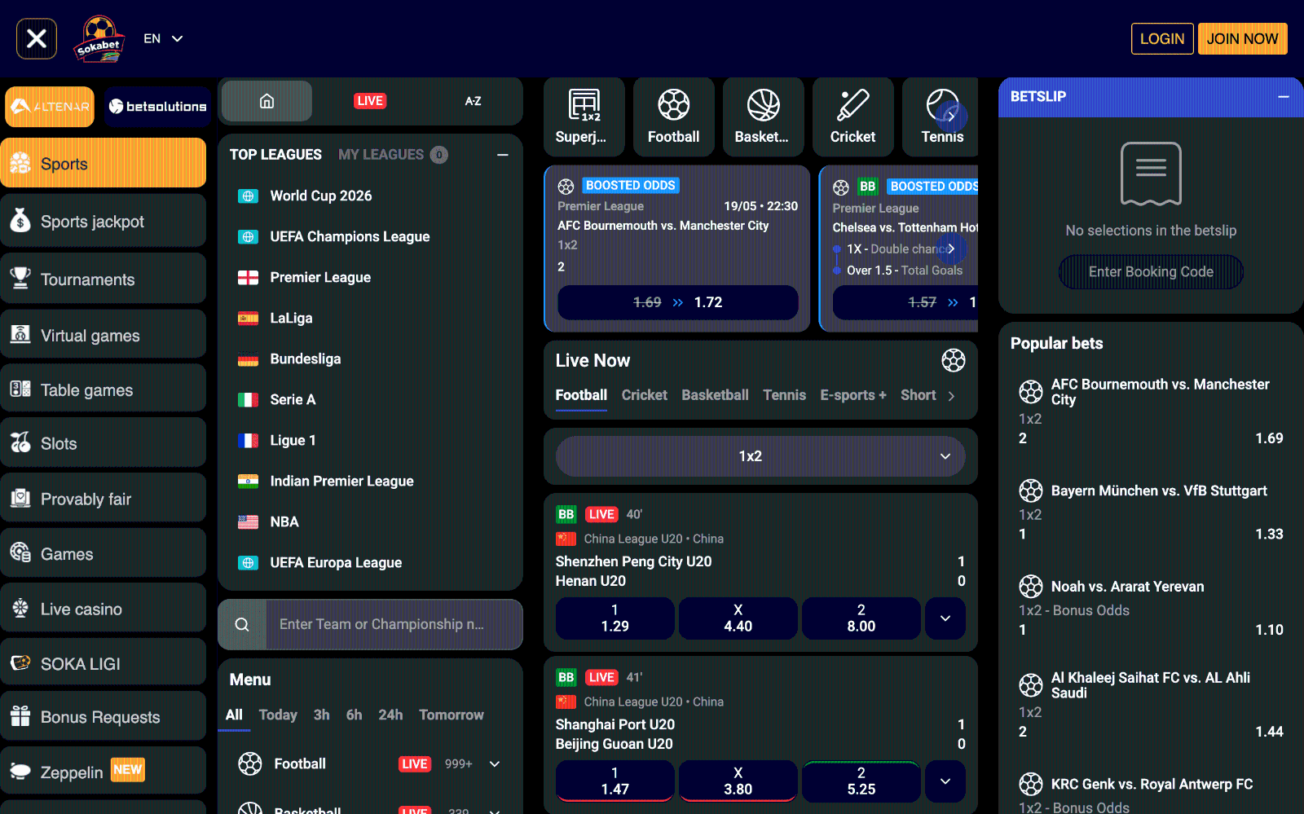The height and width of the screenshot is (814, 1304).
Task: Open World Cup 2026 league
Action: pyautogui.click(x=321, y=196)
